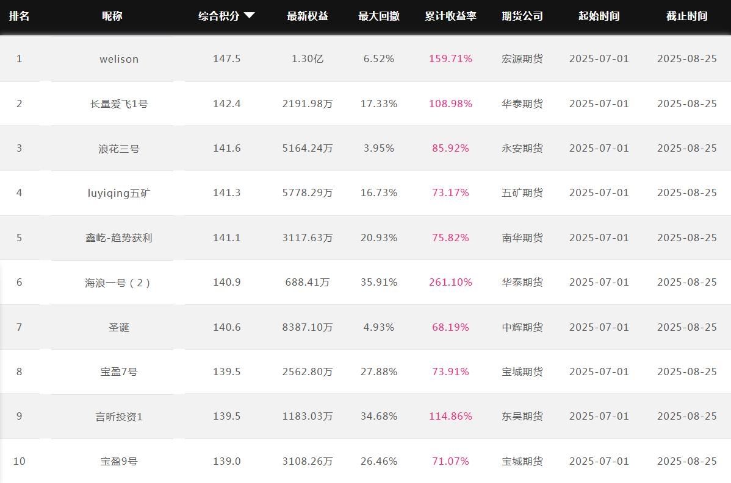The image size is (731, 483).
Task: Select the 2191.98万 equity value
Action: coord(307,104)
